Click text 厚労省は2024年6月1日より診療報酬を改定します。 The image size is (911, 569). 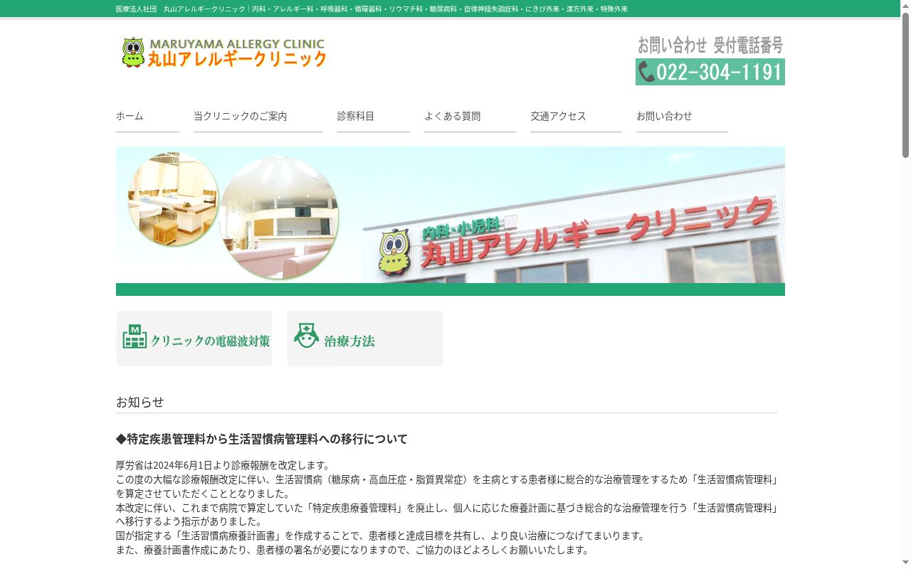click(x=225, y=465)
